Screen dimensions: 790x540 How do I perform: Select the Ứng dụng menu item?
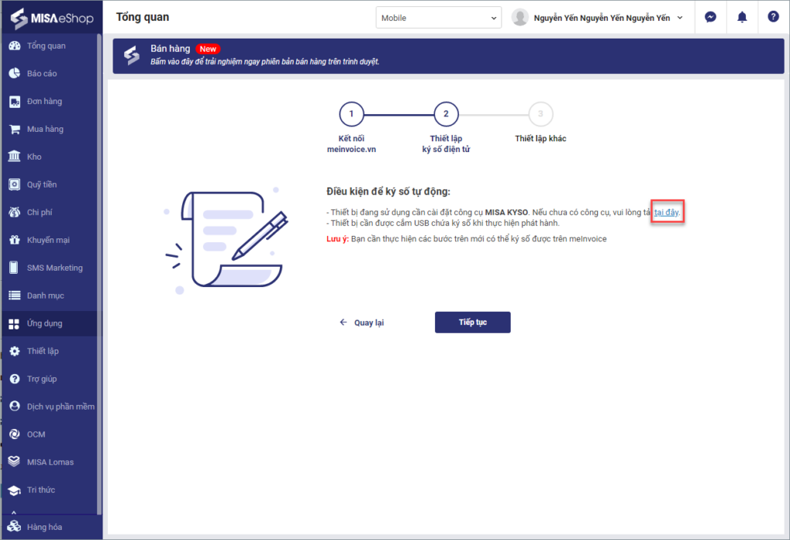click(x=49, y=323)
